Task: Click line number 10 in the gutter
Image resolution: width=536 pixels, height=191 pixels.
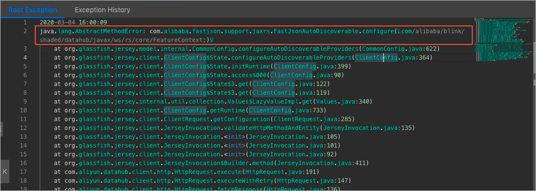Action: click(23, 110)
